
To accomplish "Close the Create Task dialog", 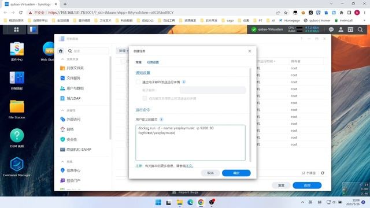I will [x=250, y=51].
